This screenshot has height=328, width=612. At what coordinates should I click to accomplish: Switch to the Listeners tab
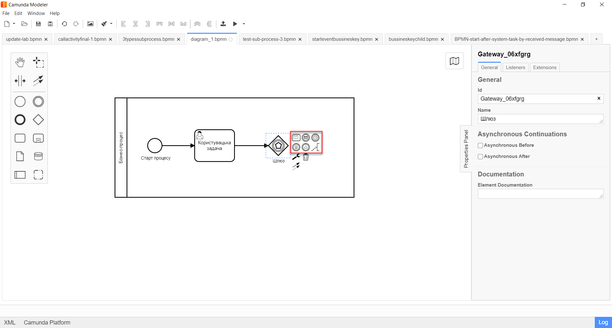point(515,68)
